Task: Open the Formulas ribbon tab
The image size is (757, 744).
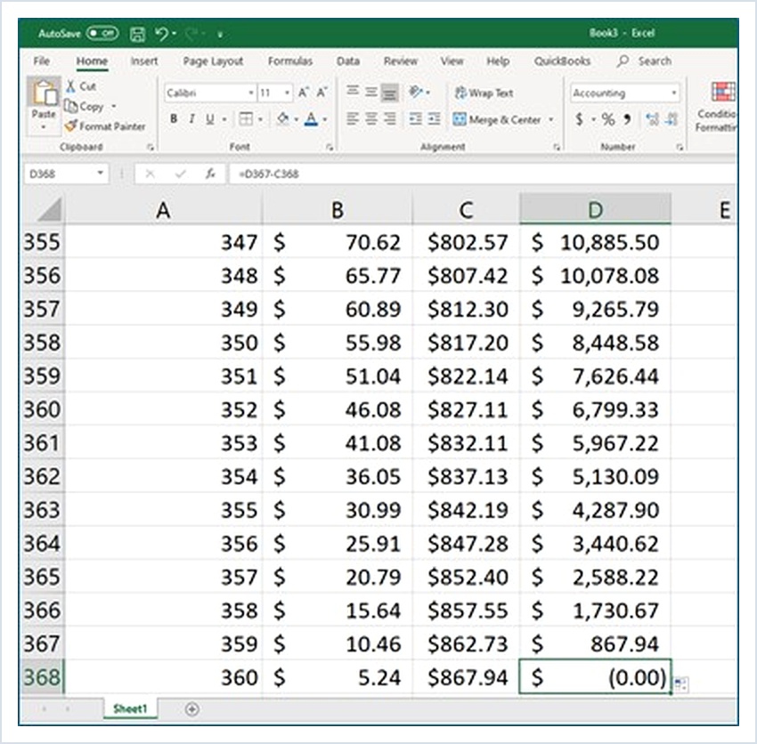Action: coord(290,61)
